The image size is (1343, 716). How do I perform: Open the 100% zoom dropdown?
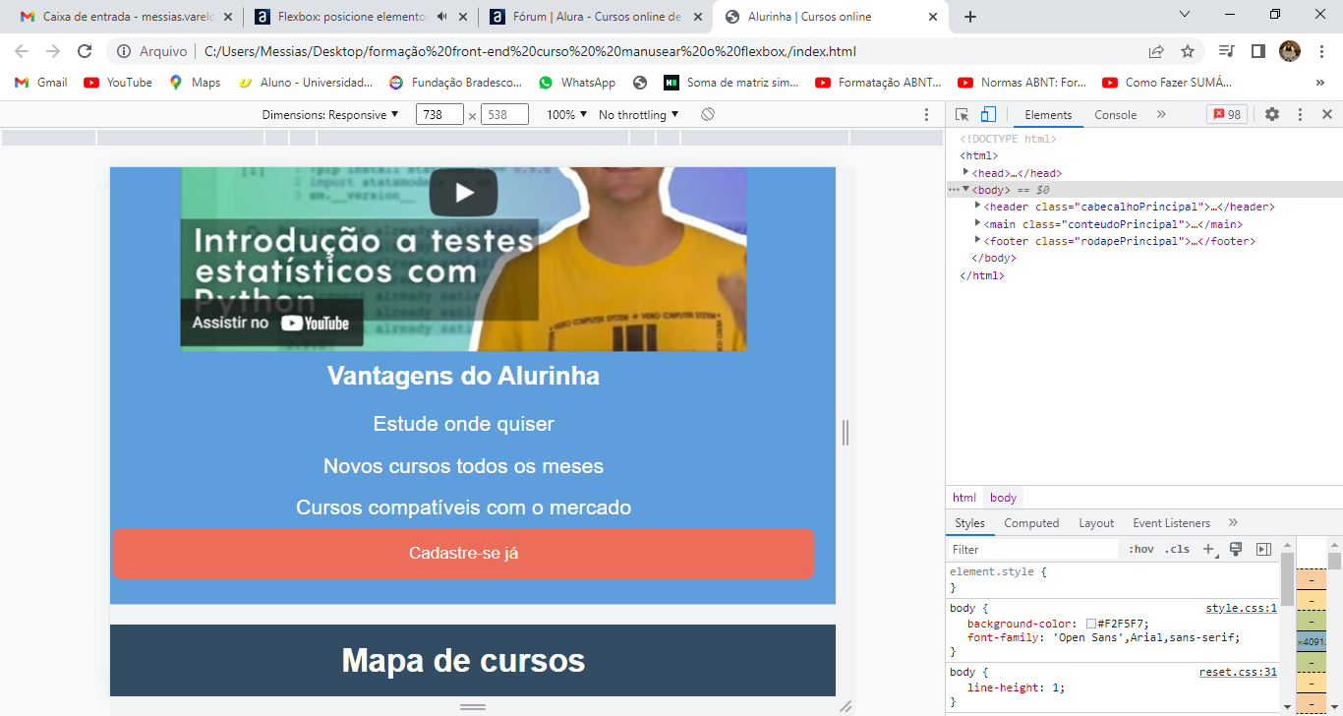pyautogui.click(x=566, y=115)
